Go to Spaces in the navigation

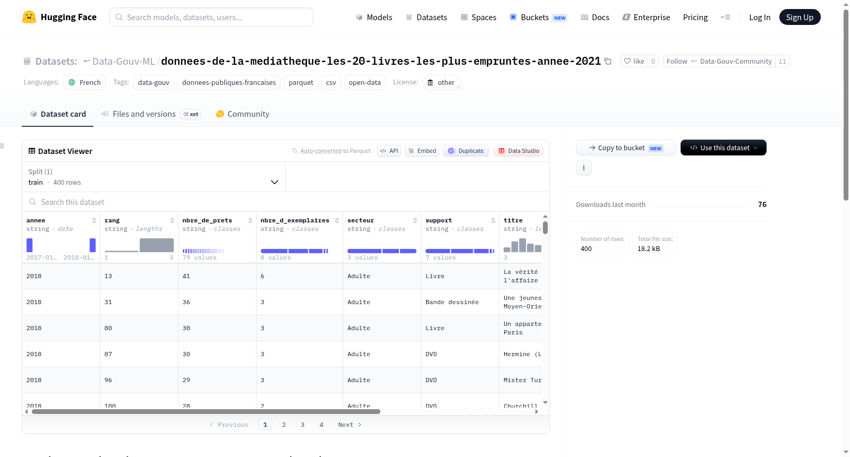coord(479,17)
